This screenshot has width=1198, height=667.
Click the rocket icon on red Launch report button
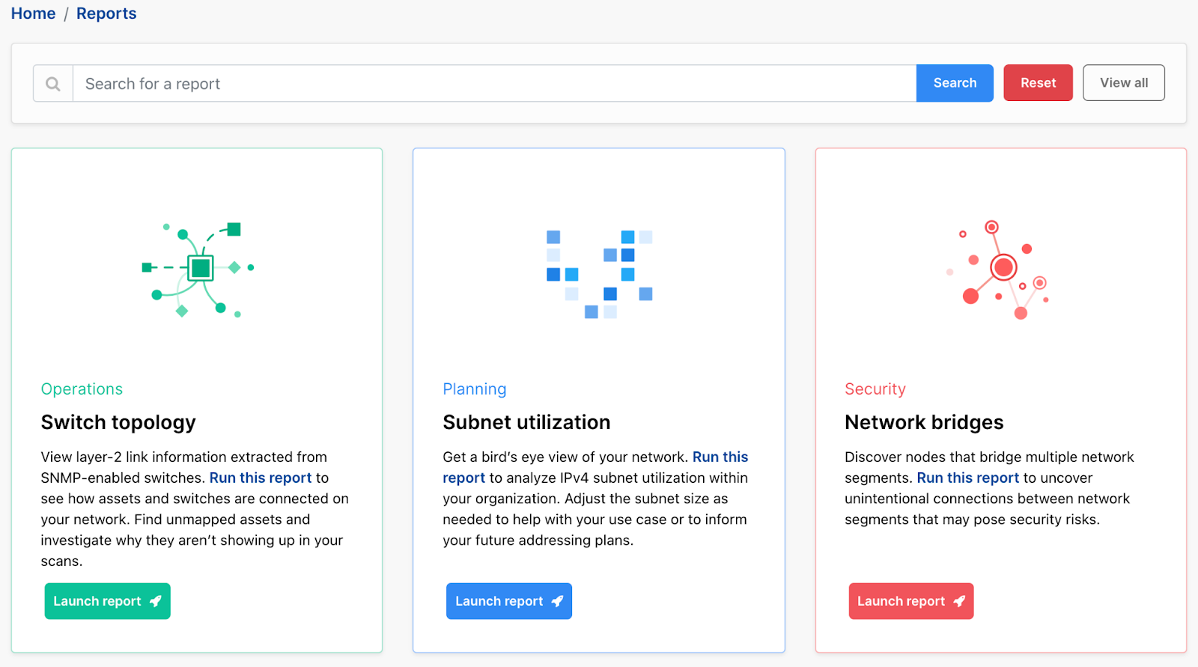point(959,600)
